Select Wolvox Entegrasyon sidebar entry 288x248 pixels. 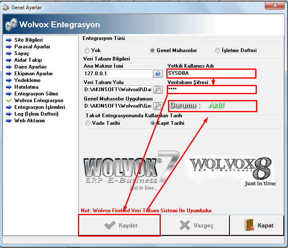tap(39, 100)
